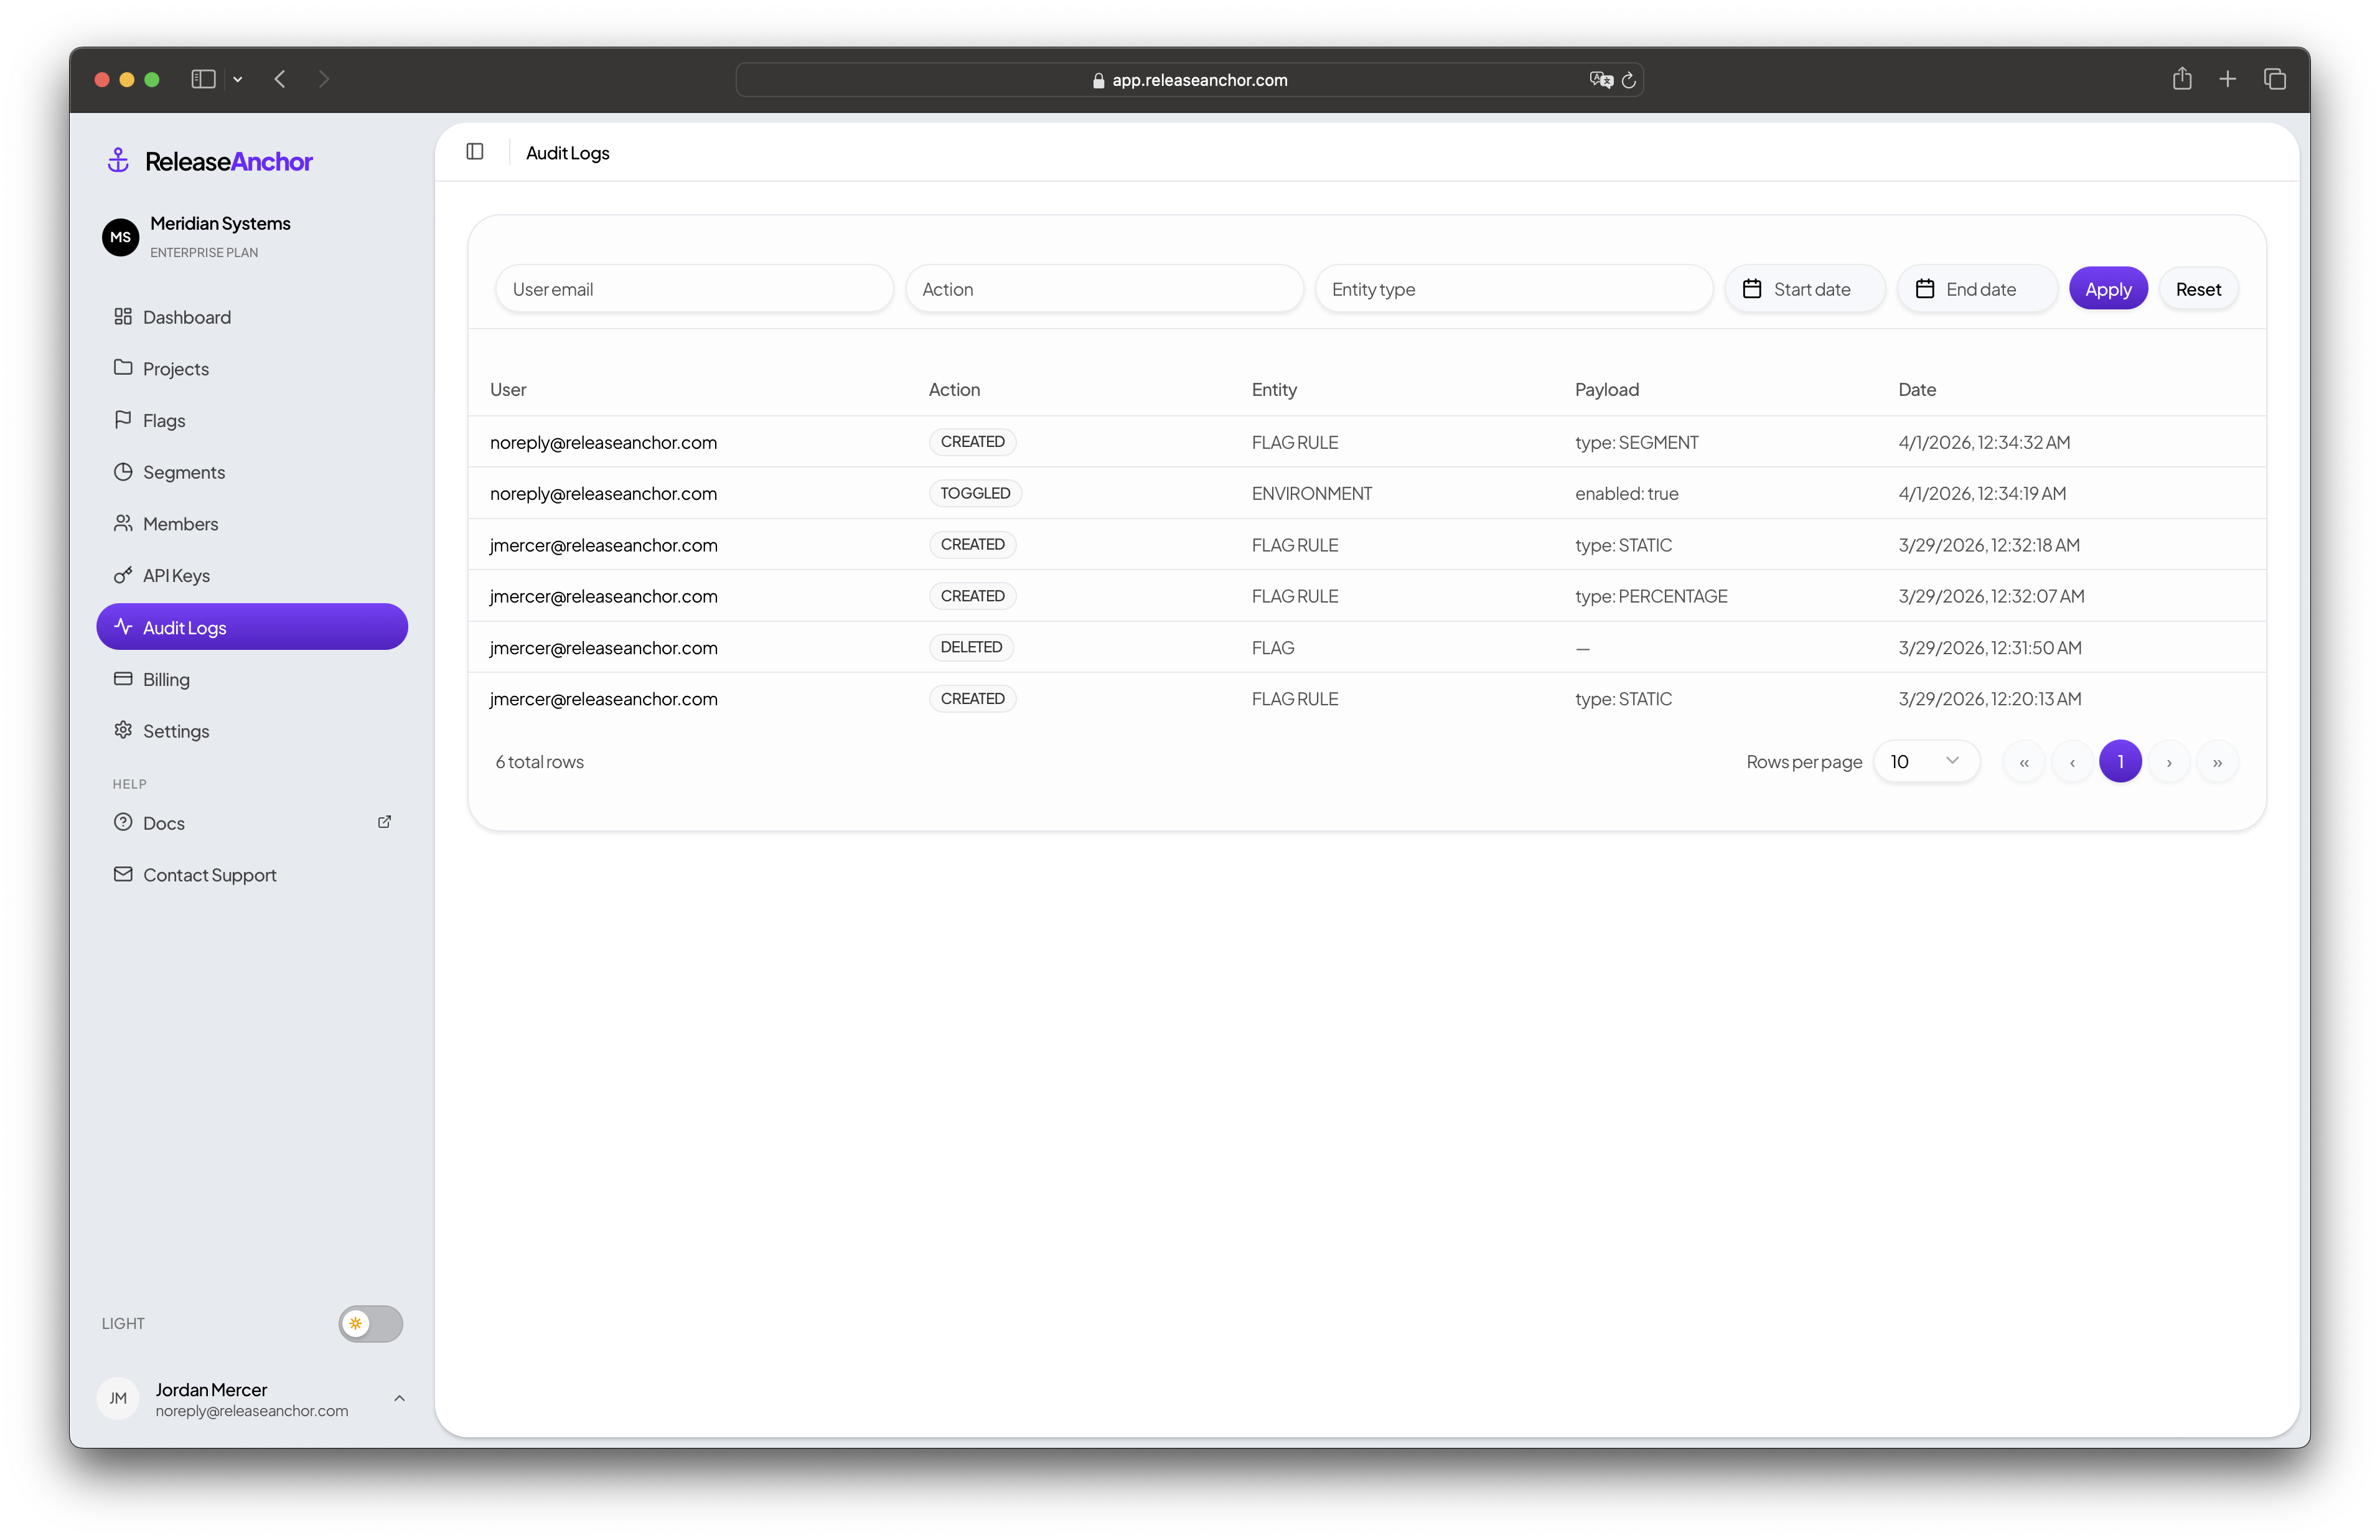2380x1540 pixels.
Task: Go back in browser history
Action: tap(280, 79)
